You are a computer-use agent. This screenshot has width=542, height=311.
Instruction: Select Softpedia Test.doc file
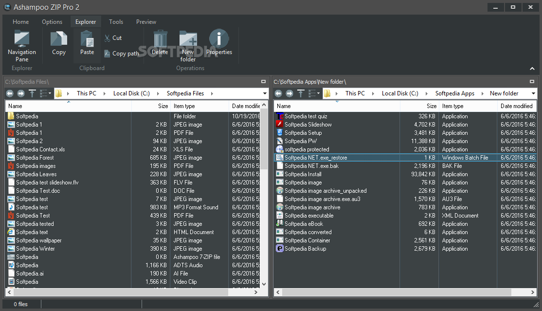coord(133,191)
